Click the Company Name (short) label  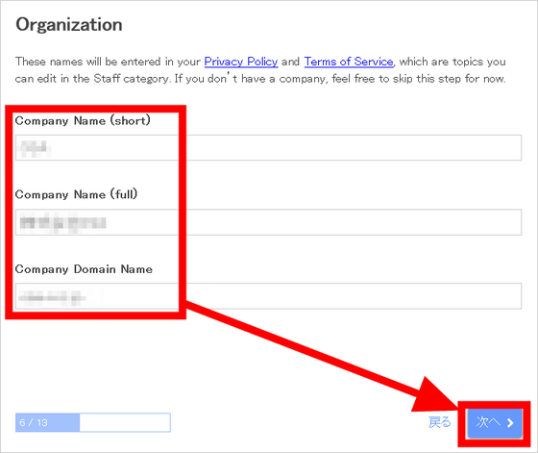coord(83,120)
